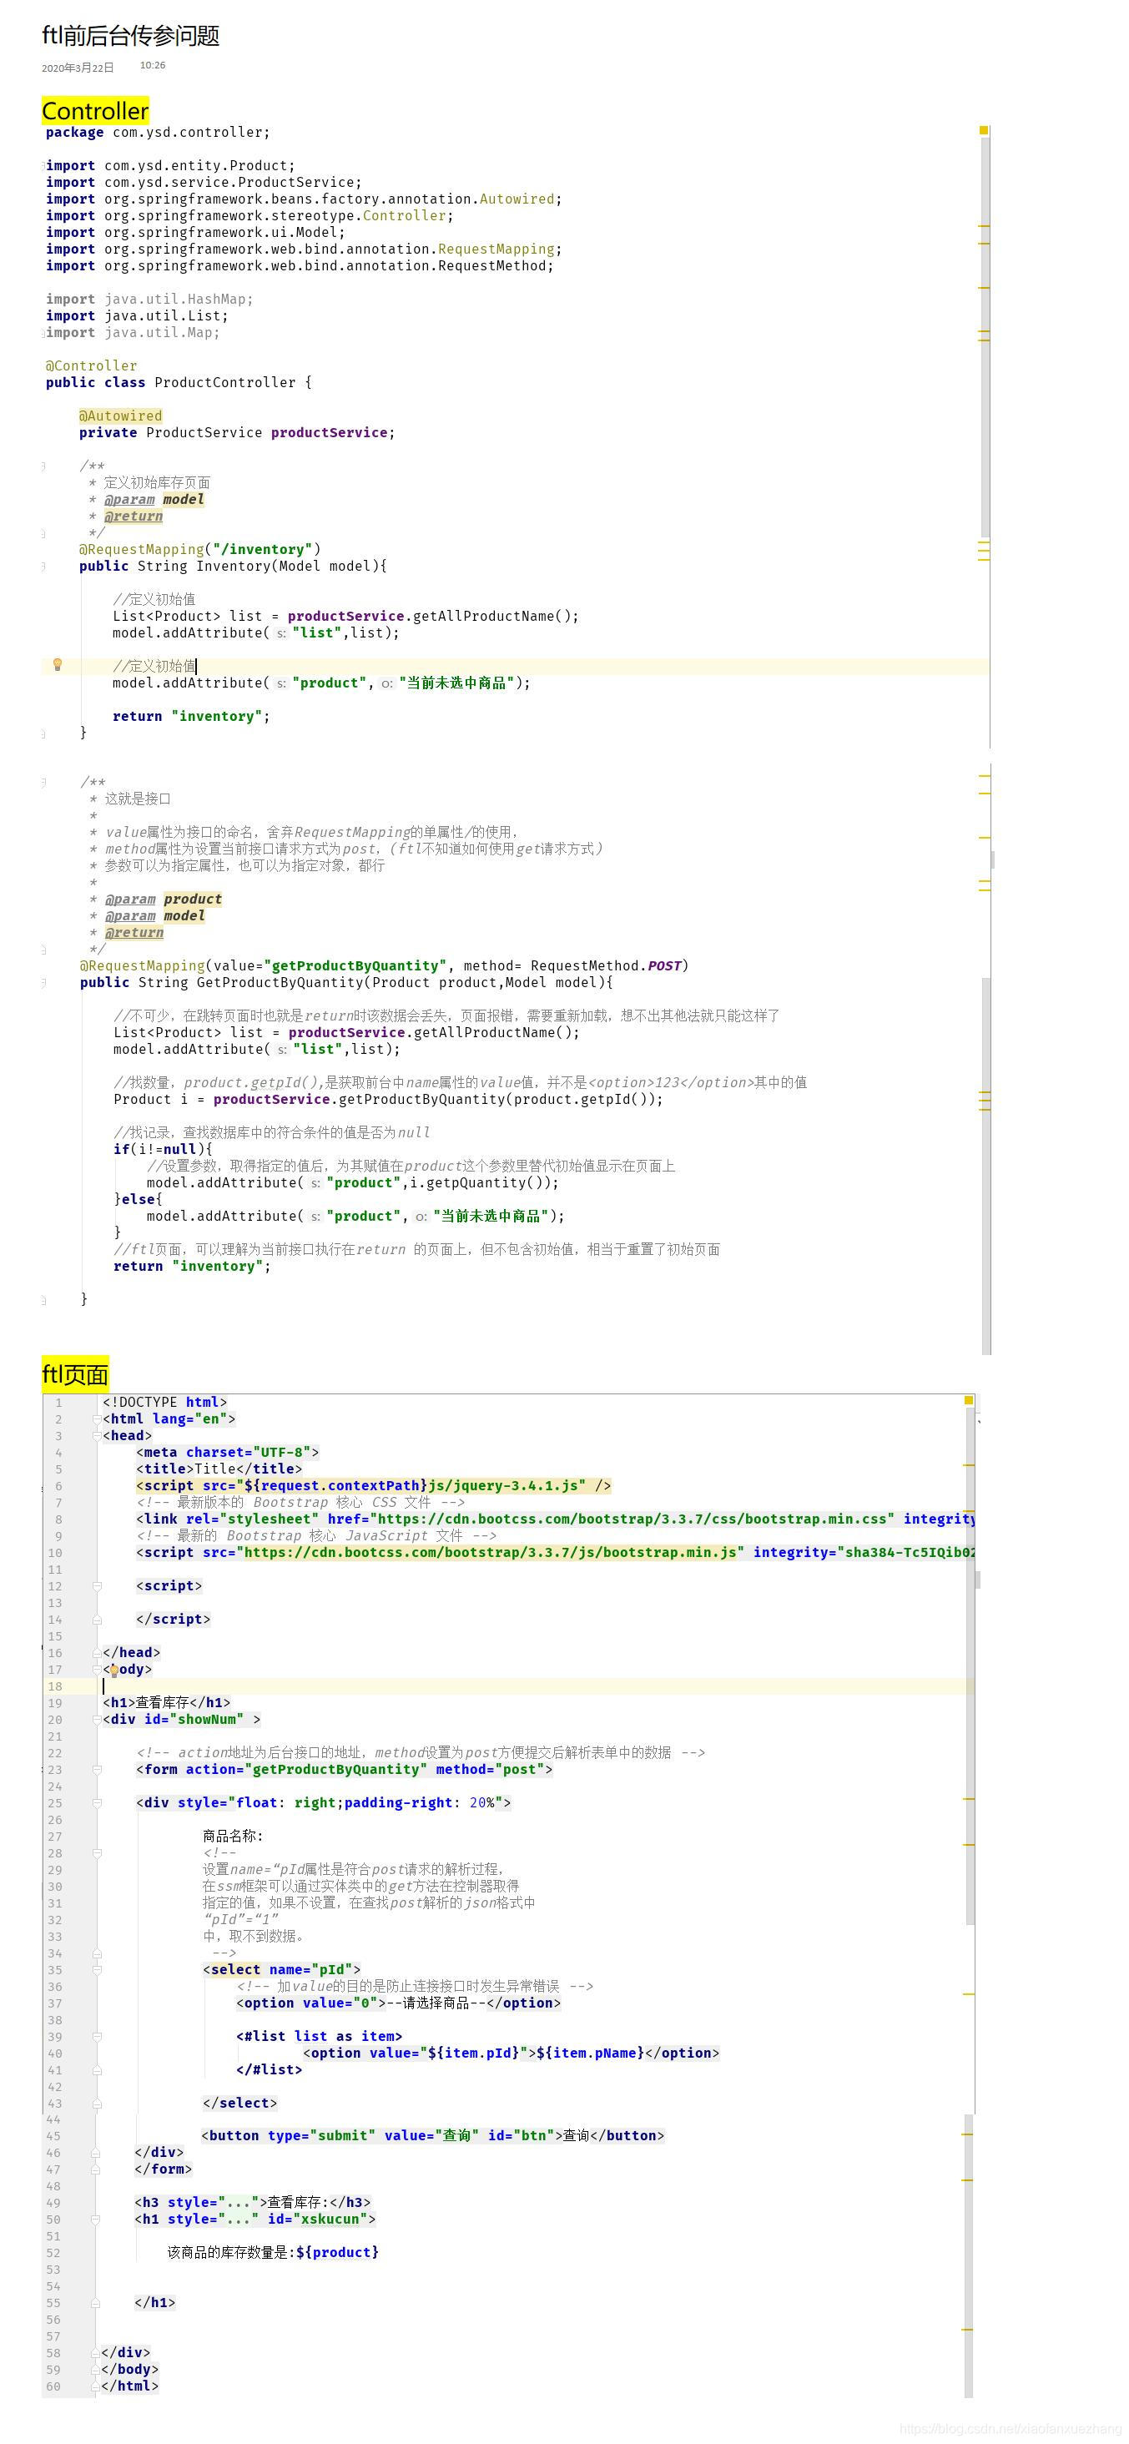Click the <meta charset="UTF-8"> line
Image resolution: width=1129 pixels, height=2444 pixels.
[x=228, y=1454]
